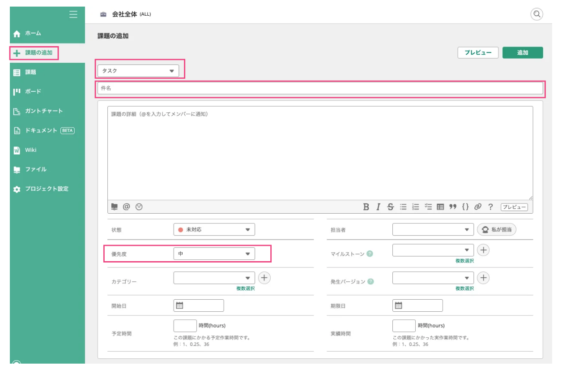Focus the 実績時間 hours field
Viewport: 562px width, 370px height.
404,326
